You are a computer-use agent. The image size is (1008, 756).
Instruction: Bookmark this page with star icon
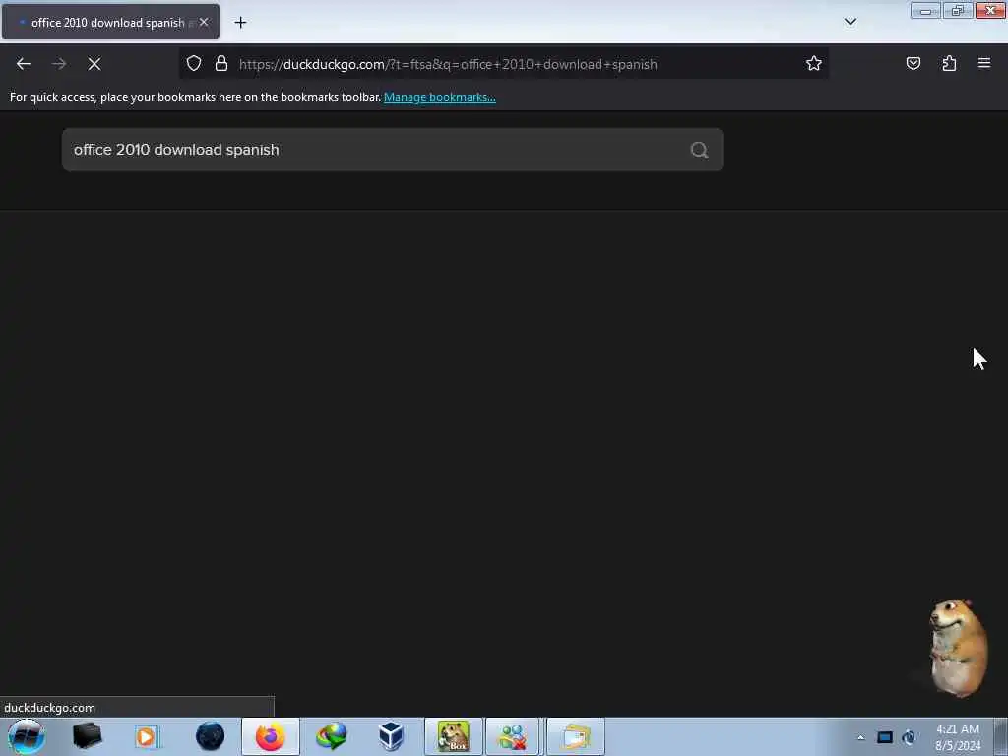point(814,64)
